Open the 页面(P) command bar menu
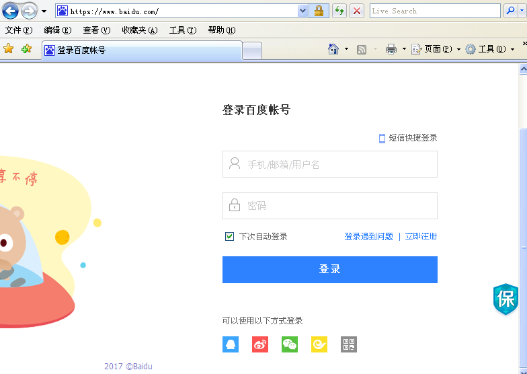This screenshot has height=374, width=527. pos(436,49)
